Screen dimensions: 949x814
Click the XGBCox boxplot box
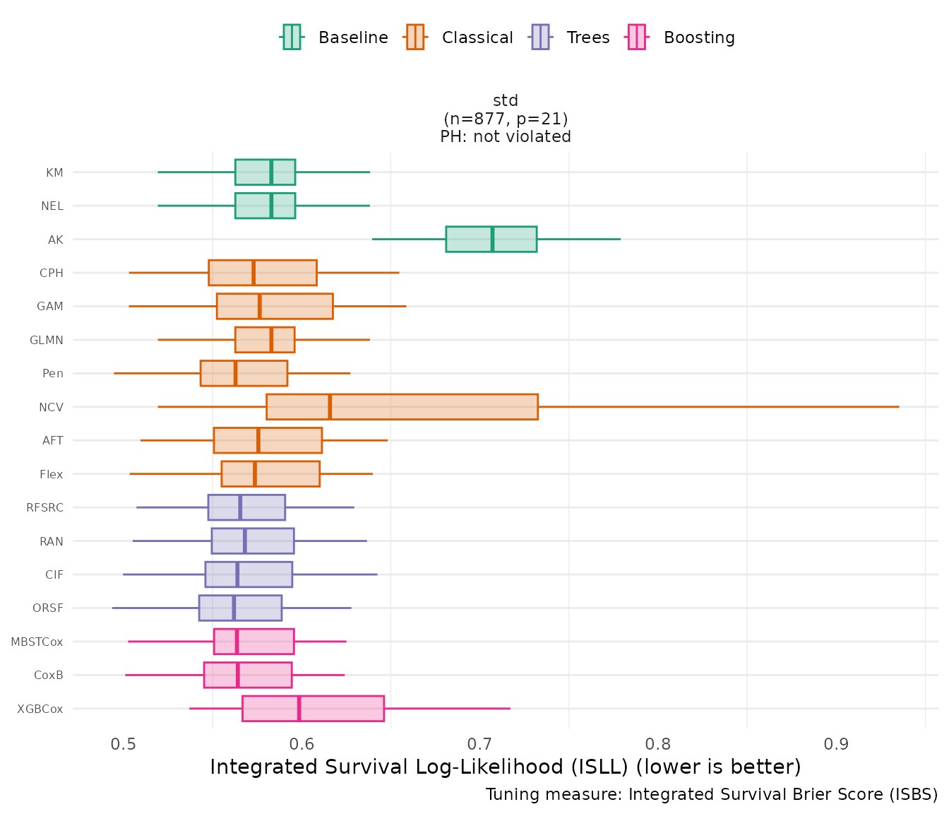point(313,709)
